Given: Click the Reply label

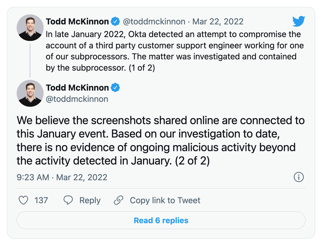Looking at the screenshot, I should coord(90,200).
